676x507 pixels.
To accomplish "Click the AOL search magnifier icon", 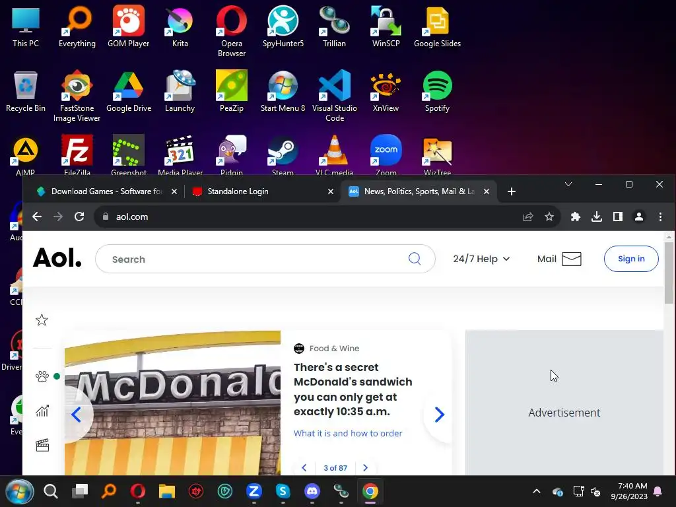I will 415,259.
